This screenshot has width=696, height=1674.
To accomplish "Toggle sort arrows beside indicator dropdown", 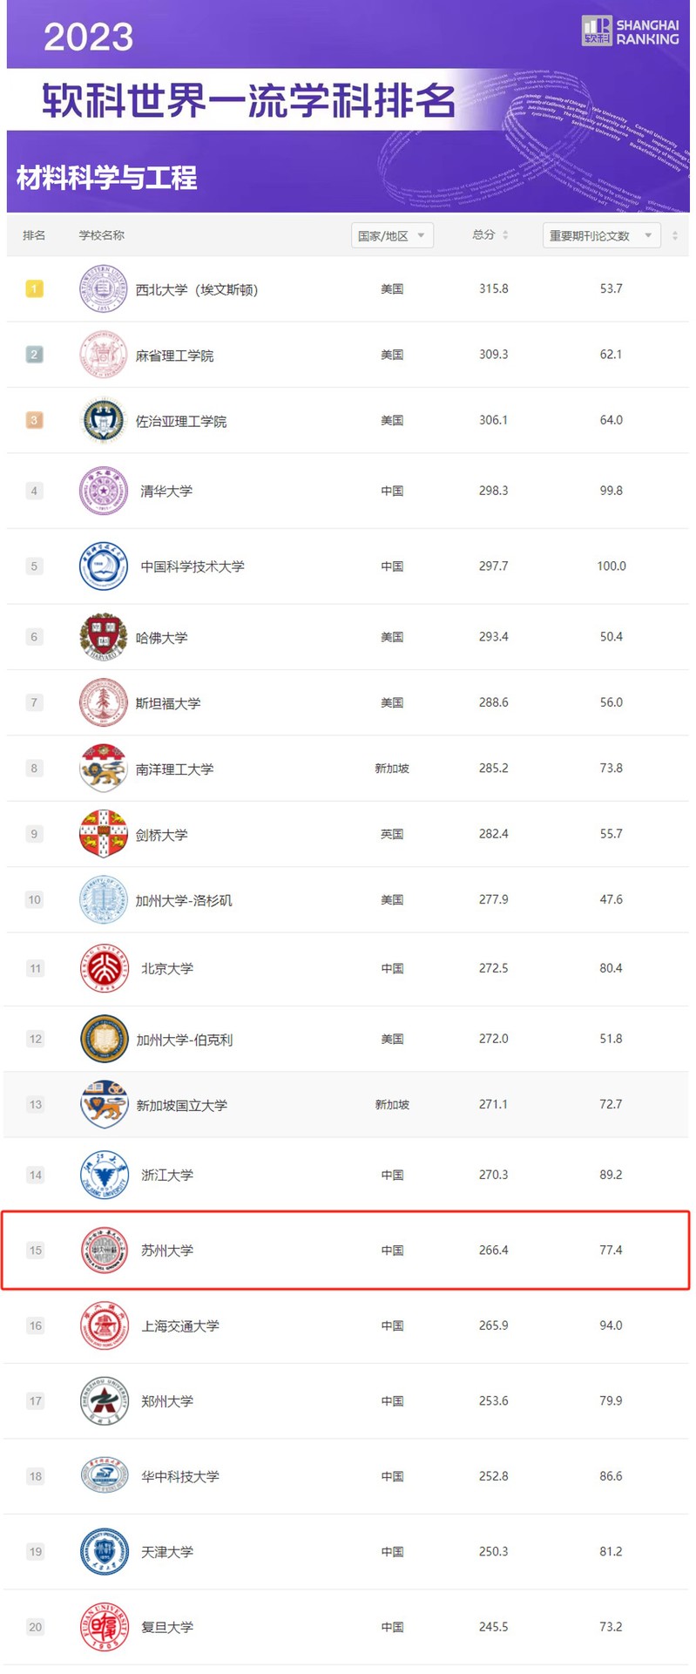I will tap(675, 236).
